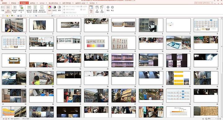Open the File (파일) menu
This screenshot has height=120, width=223.
click(5, 3)
